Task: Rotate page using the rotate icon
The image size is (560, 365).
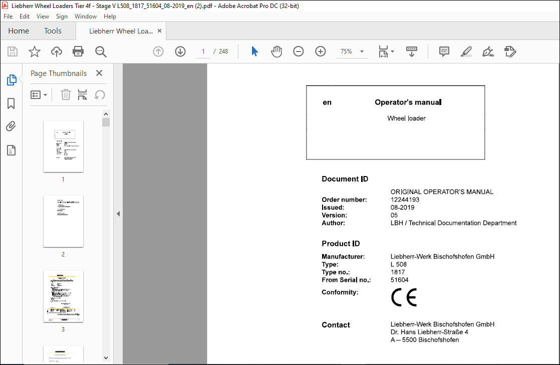Action: coord(100,95)
